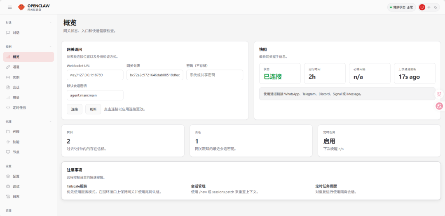Viewport: 445px width, 216px height.
Task: Click the 刷新 refresh button
Action: pos(93,109)
